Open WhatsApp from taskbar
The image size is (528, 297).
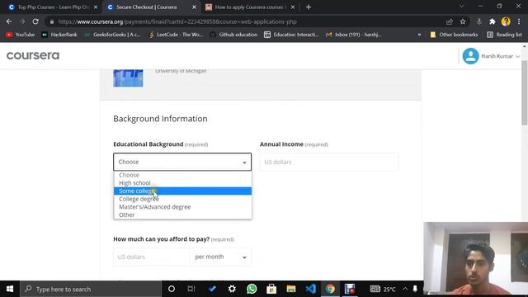point(252,289)
